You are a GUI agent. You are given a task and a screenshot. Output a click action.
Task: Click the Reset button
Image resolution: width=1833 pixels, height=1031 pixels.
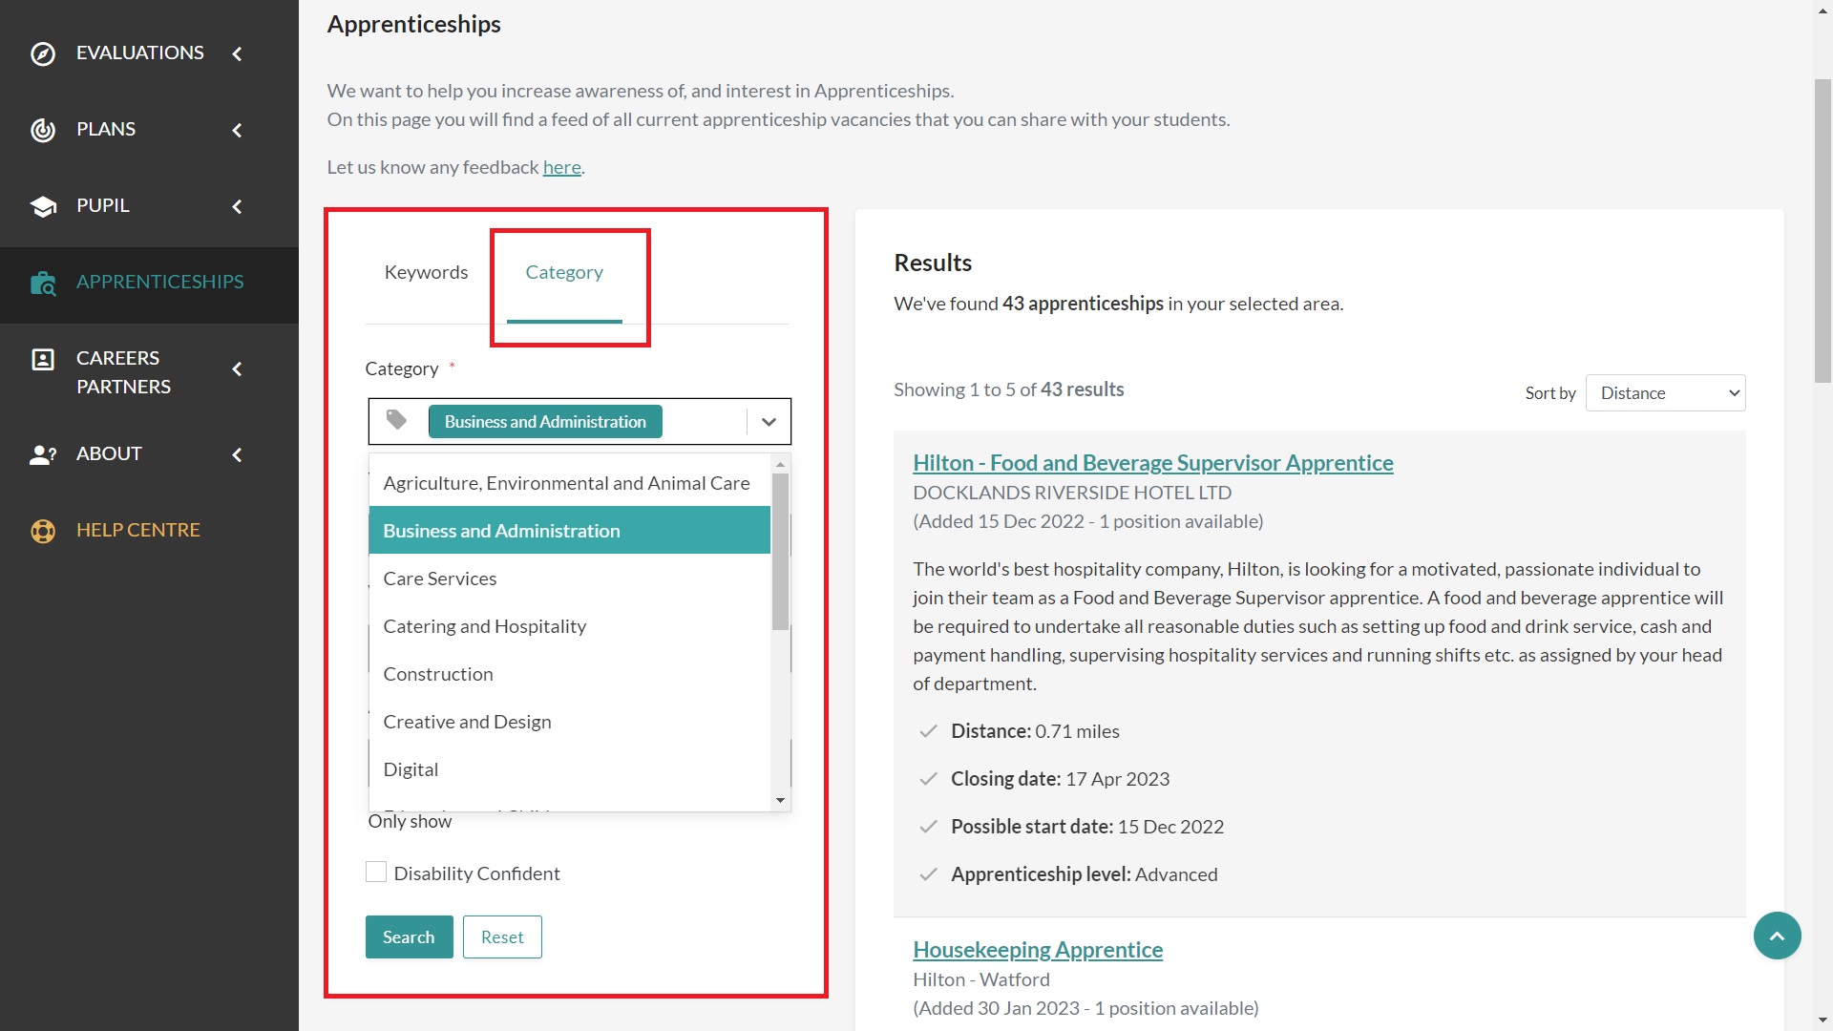502,936
